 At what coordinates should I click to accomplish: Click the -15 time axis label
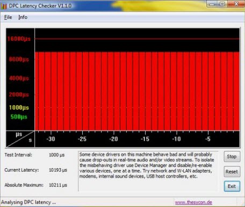(145, 139)
